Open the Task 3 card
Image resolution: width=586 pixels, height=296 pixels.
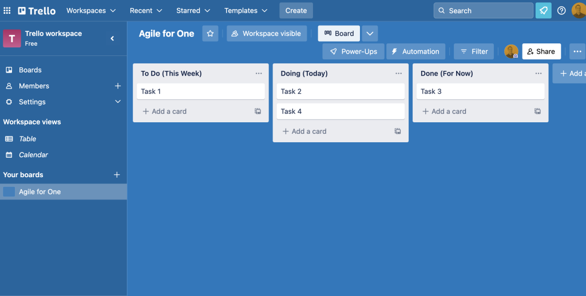point(480,91)
